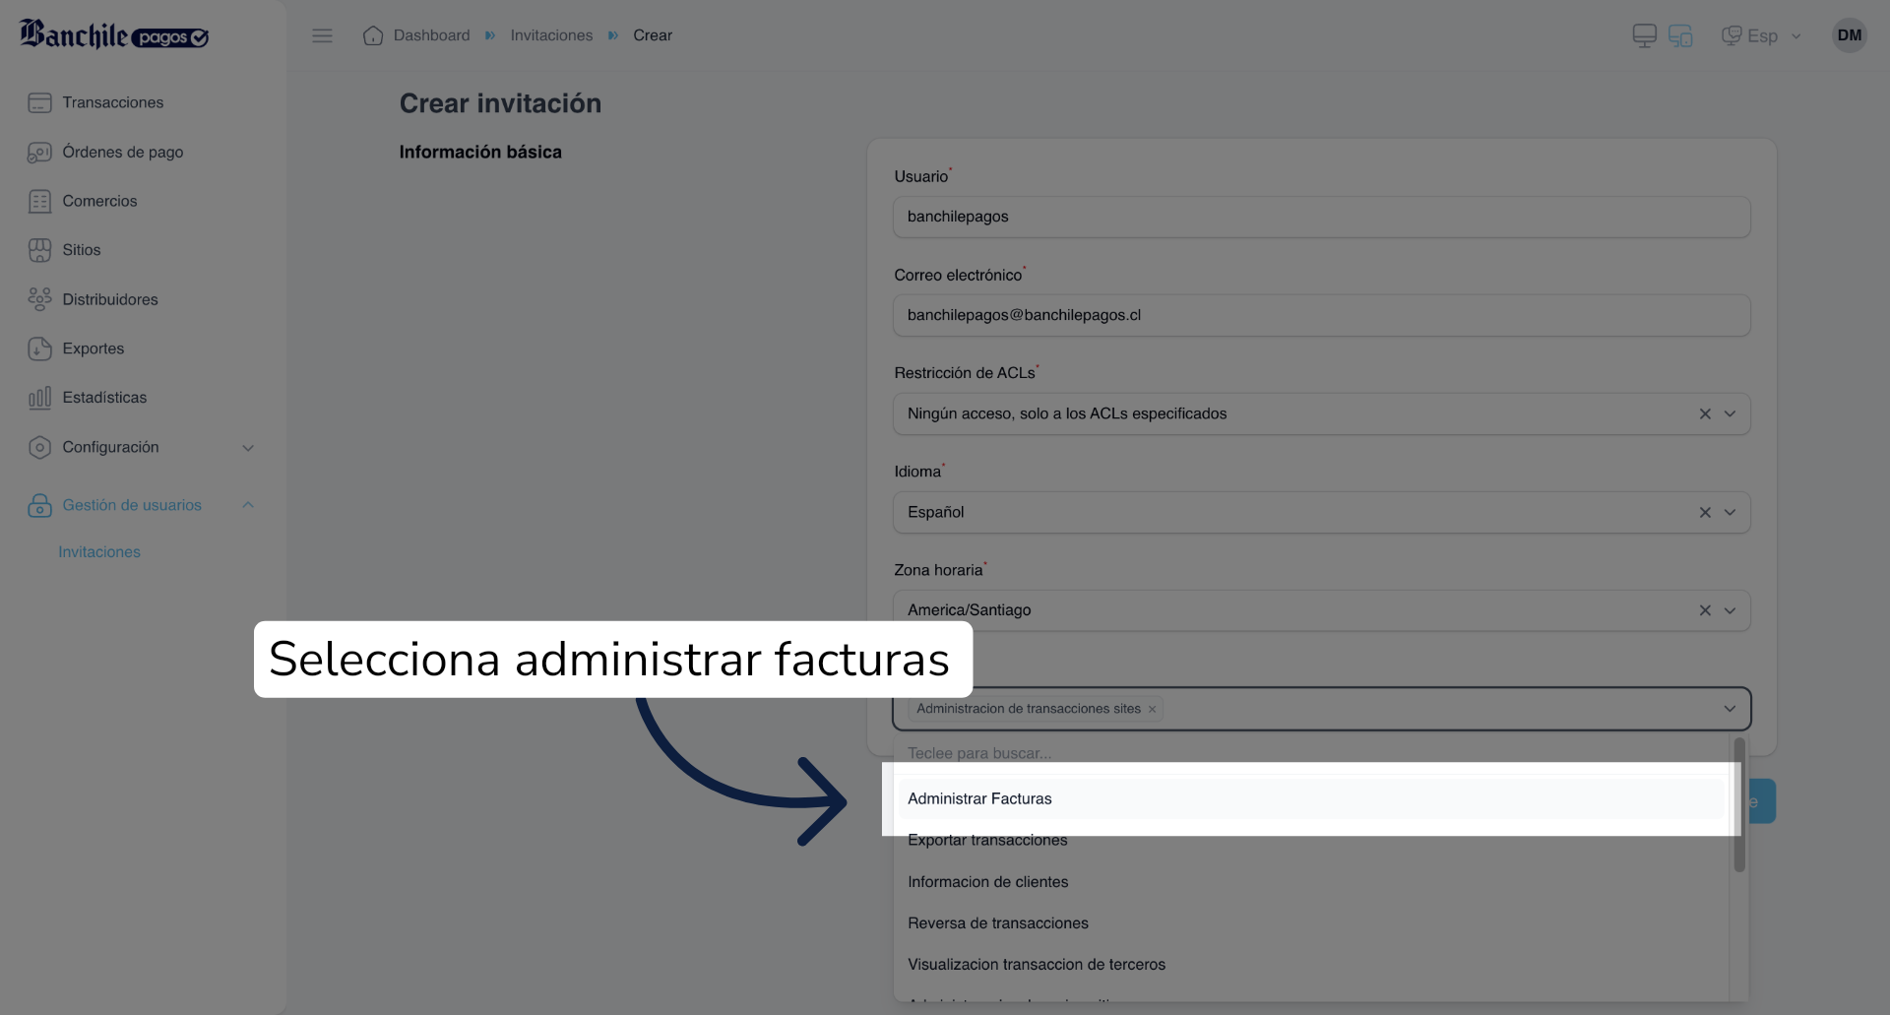Image resolution: width=1890 pixels, height=1015 pixels.
Task: Open Invitaciones in the sidebar
Action: (99, 552)
